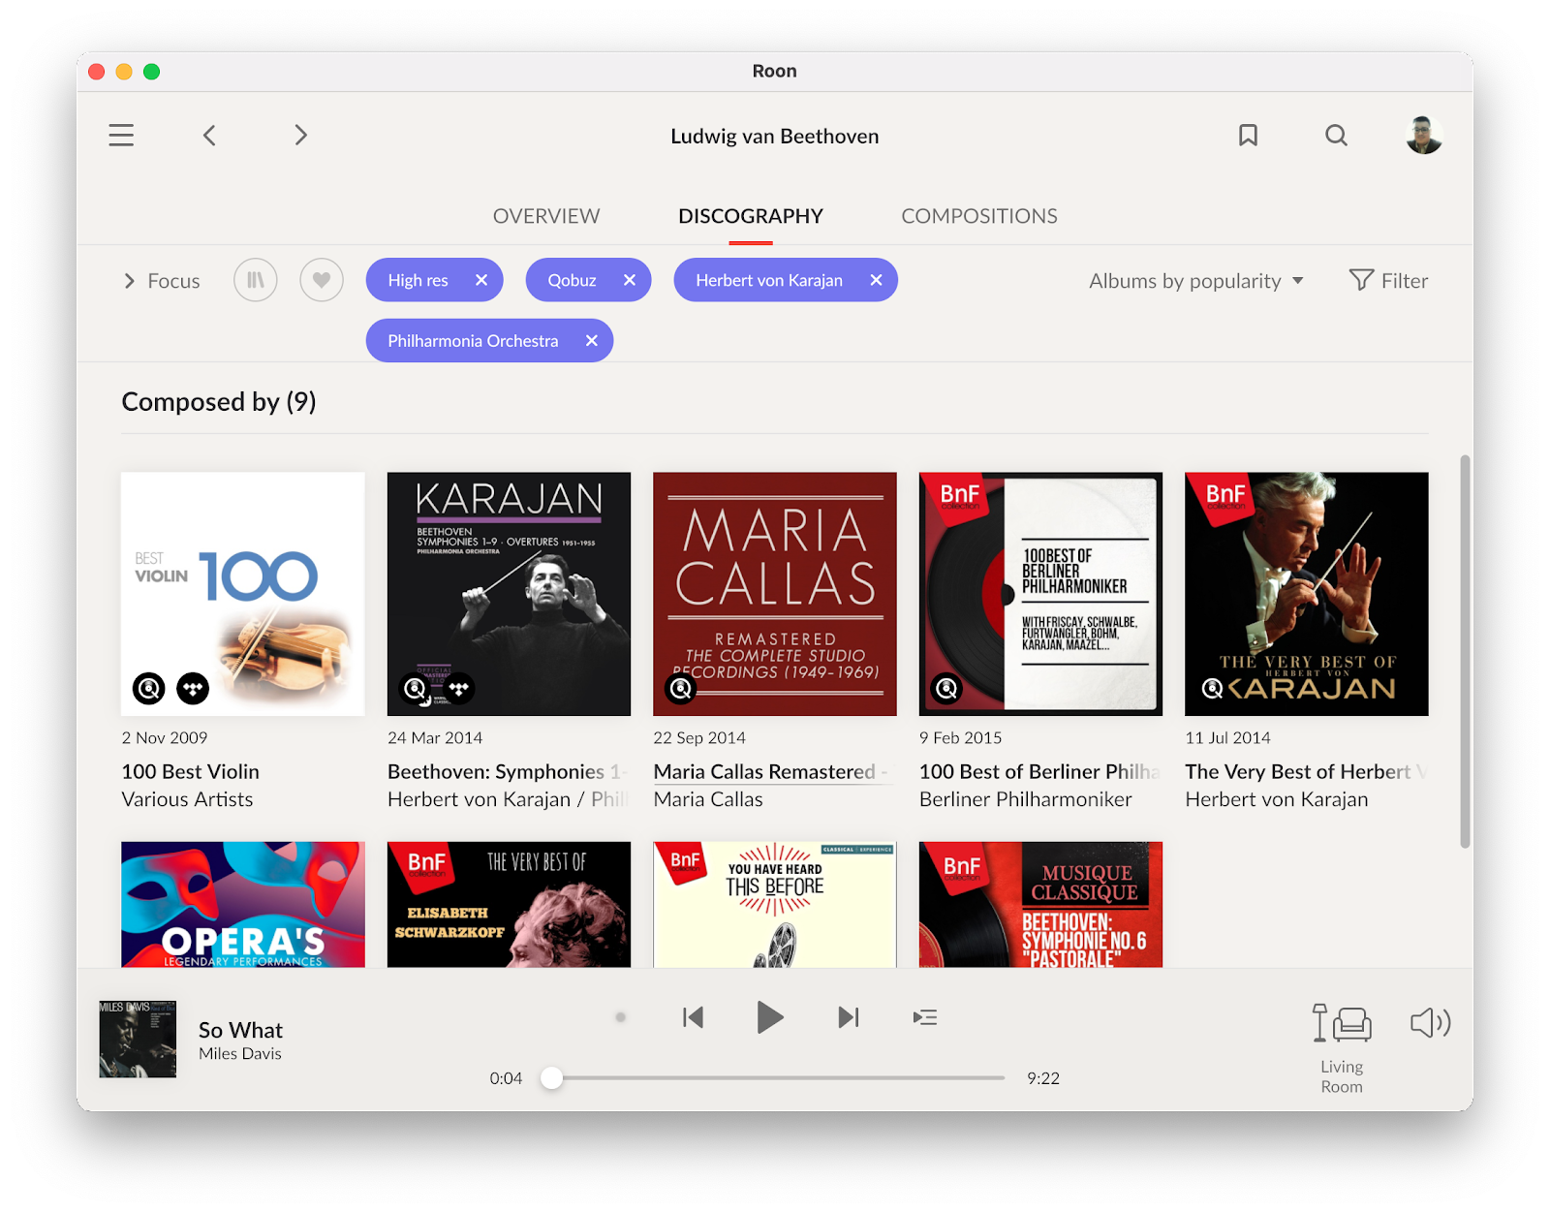Click Tidal badge on Karajan Symphonies cover

pyautogui.click(x=459, y=689)
